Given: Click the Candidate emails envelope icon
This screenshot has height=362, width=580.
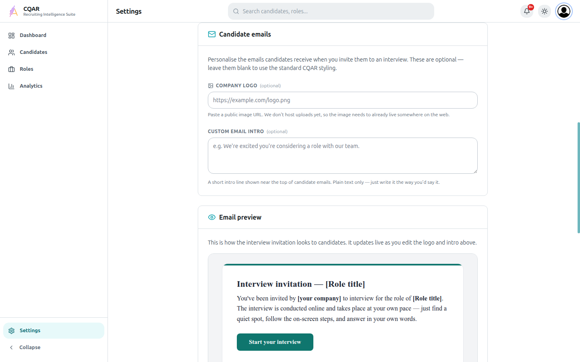Looking at the screenshot, I should point(212,34).
